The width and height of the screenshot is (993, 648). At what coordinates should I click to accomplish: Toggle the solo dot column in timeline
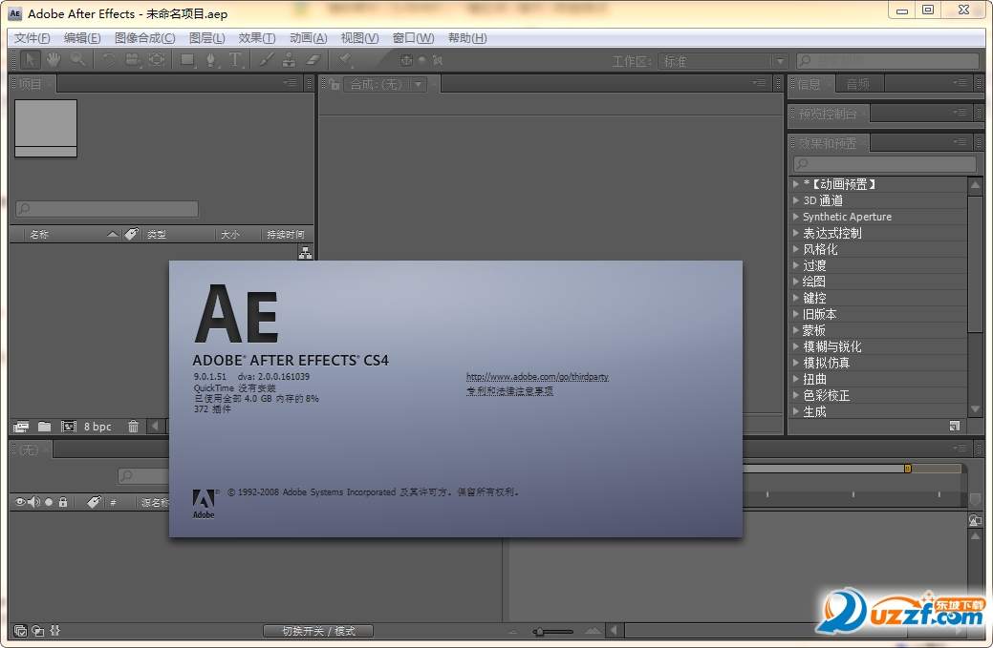pos(48,502)
